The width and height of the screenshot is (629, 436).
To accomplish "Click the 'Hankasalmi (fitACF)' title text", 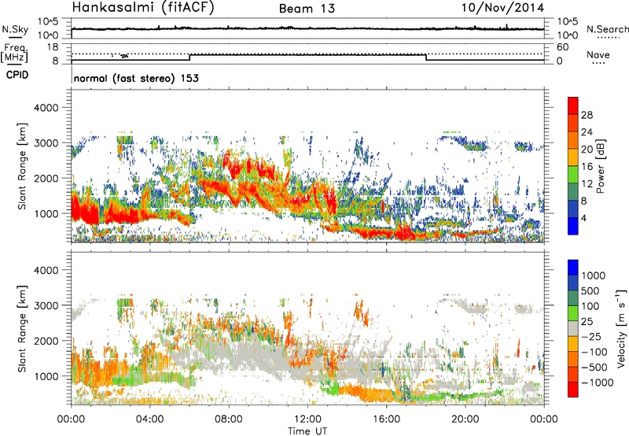I will coord(143,8).
